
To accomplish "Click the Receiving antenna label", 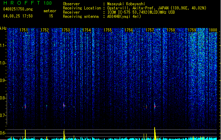I will 81,16.
